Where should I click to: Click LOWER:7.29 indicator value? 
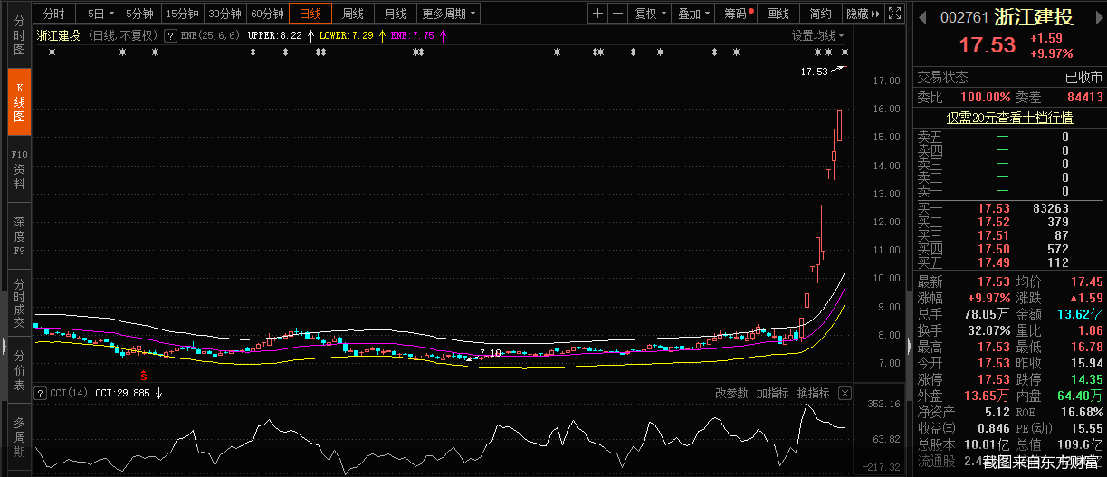(346, 35)
